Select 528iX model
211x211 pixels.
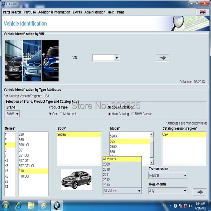tap(130, 136)
